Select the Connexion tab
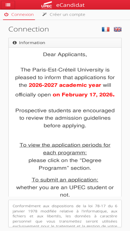This screenshot has height=231, width=130. (19, 15)
